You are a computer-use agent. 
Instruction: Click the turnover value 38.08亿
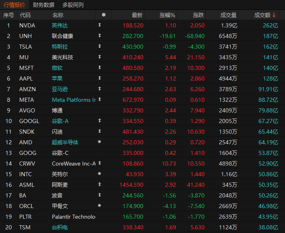(x=268, y=227)
